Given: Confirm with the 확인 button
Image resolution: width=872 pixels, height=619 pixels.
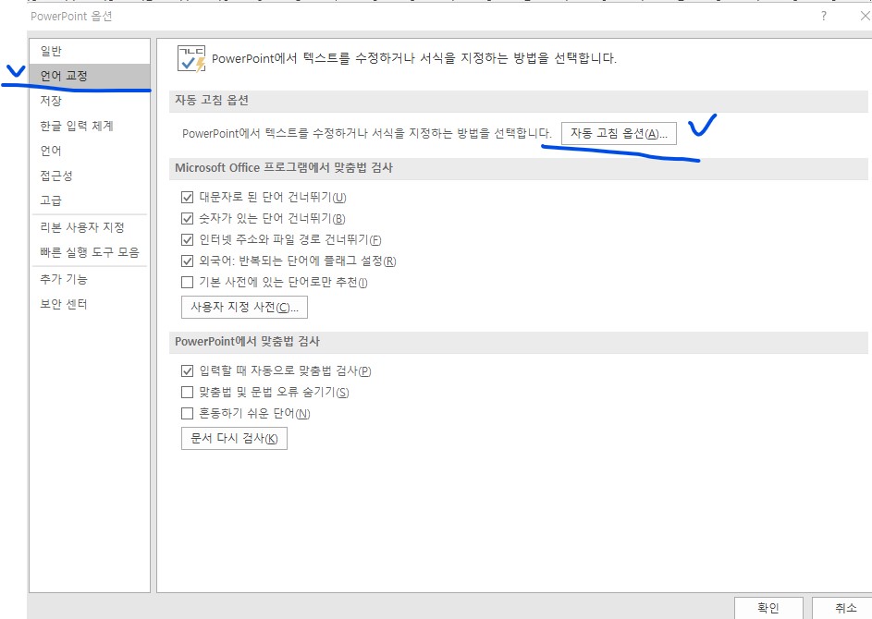Looking at the screenshot, I should tap(768, 608).
